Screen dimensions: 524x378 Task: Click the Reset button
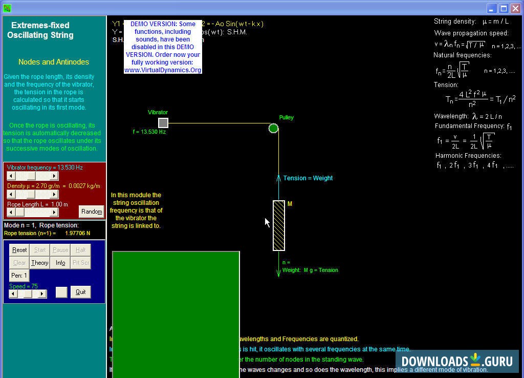tap(19, 250)
